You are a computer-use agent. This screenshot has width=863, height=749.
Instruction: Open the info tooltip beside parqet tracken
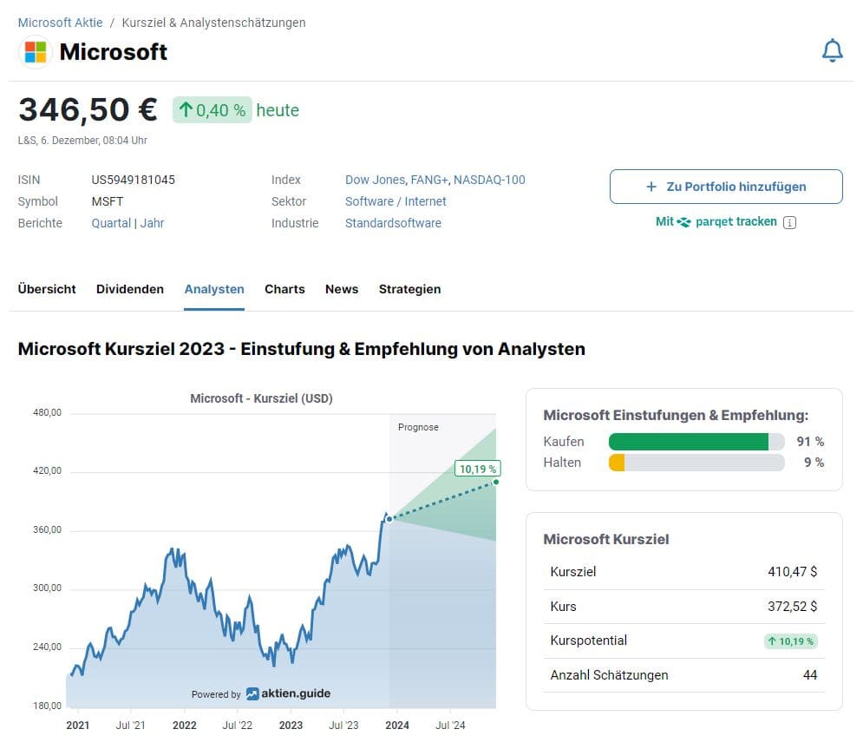[x=788, y=222]
